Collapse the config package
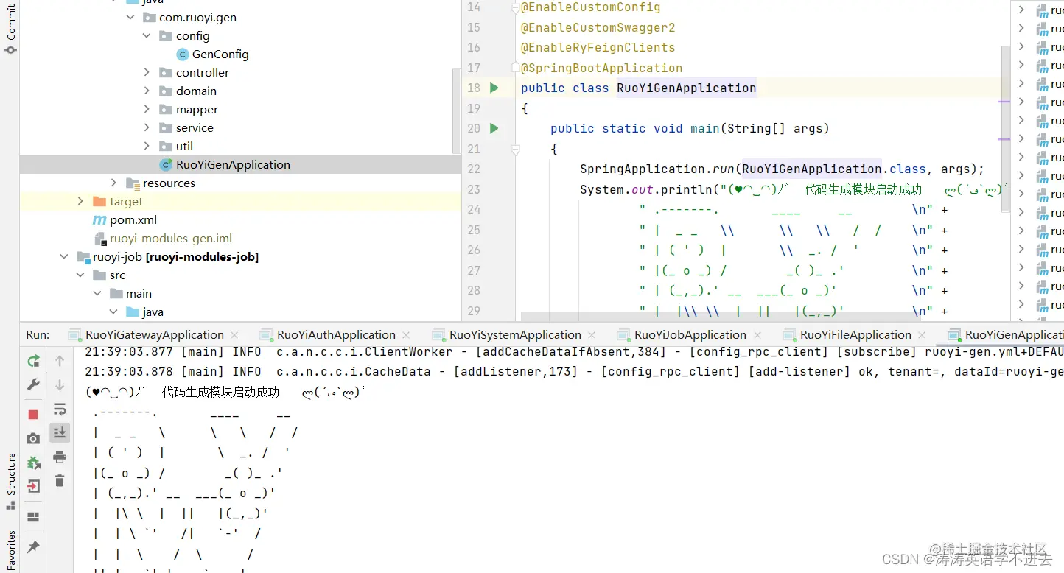This screenshot has width=1064, height=573. (x=147, y=35)
